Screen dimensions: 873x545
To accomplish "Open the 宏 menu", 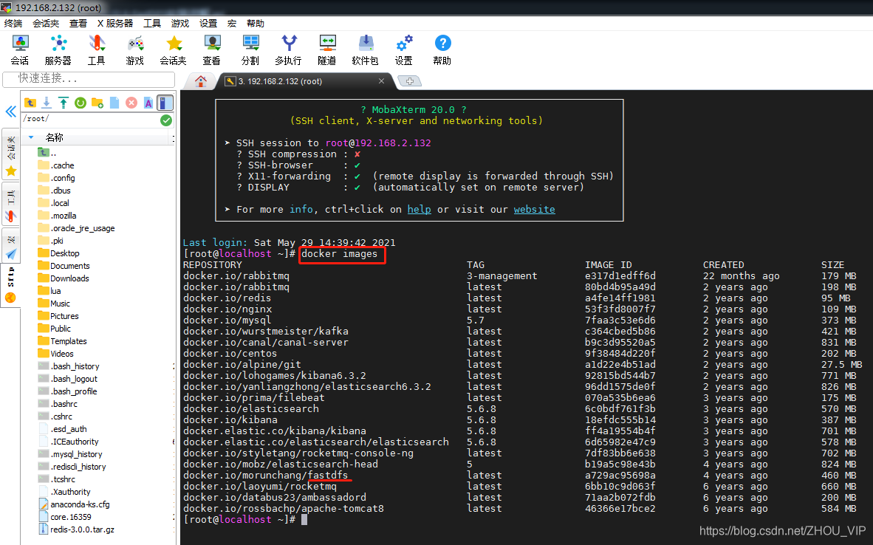I will (232, 24).
